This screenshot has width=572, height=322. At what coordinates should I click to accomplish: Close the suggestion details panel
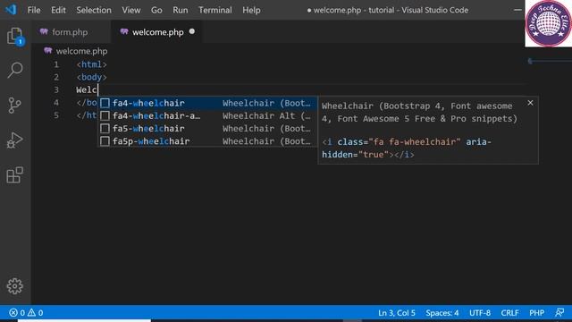click(530, 103)
